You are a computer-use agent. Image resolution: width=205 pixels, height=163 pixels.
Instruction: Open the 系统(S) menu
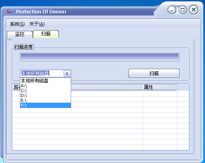click(x=17, y=24)
